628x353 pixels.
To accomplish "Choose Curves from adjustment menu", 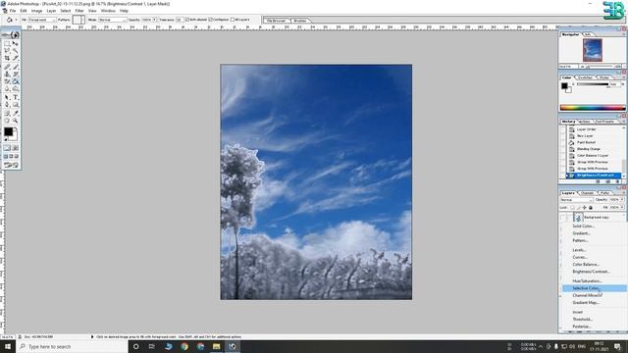I will tap(580, 257).
